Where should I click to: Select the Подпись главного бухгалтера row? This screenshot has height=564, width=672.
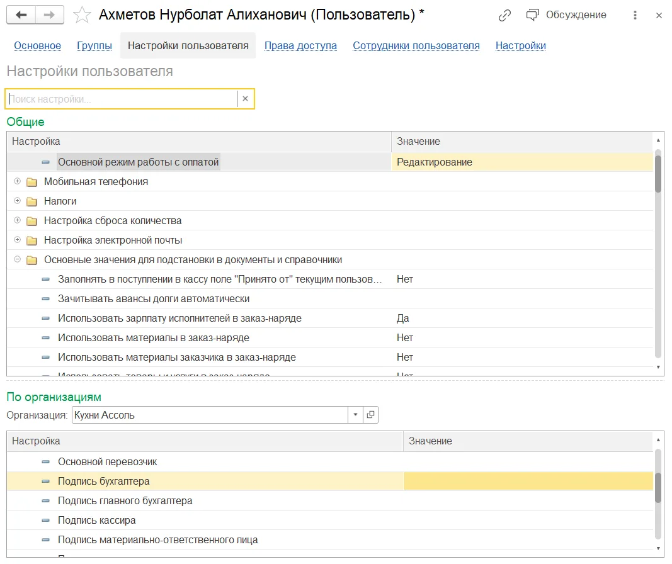[x=329, y=500]
